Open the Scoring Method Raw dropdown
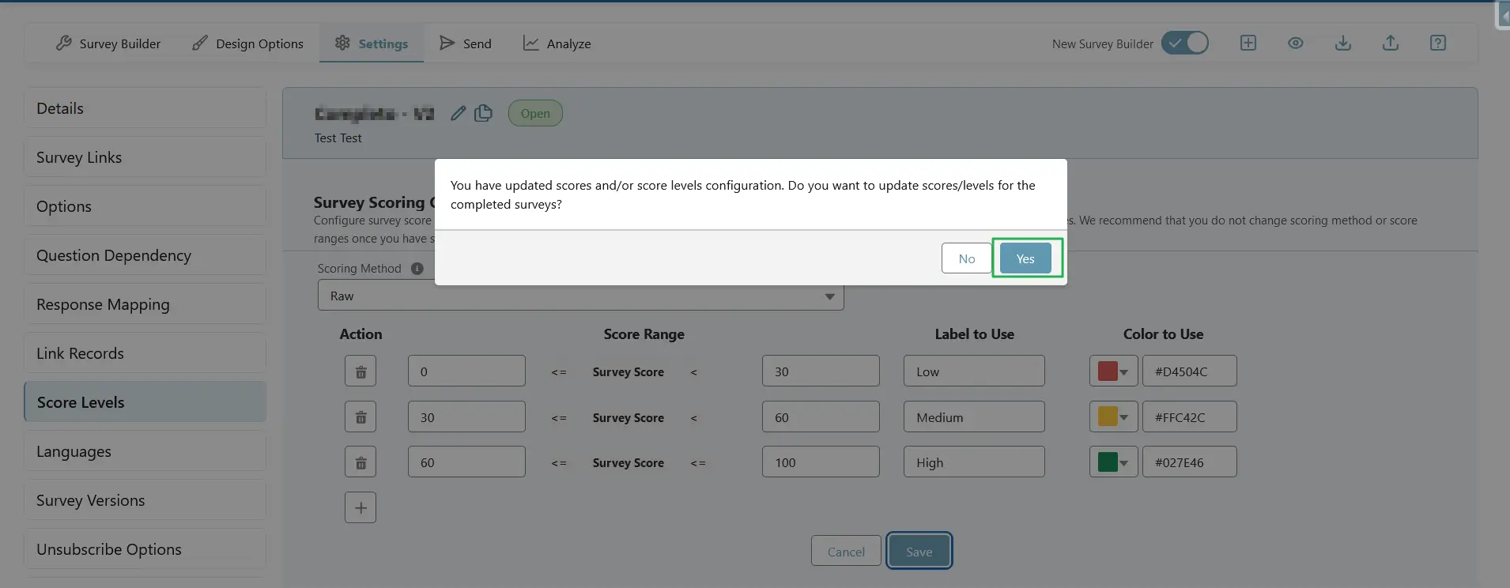This screenshot has height=588, width=1510. [580, 296]
